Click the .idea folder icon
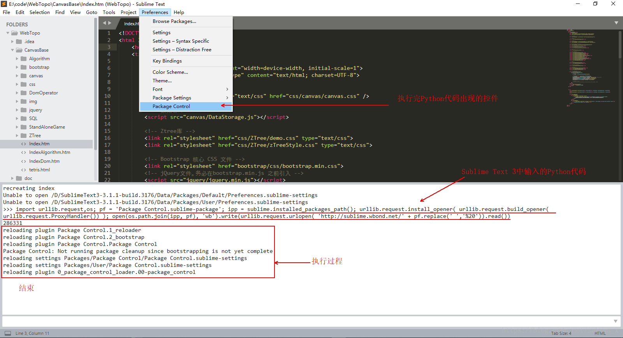Viewport: 623px width, 338px height. coord(19,42)
